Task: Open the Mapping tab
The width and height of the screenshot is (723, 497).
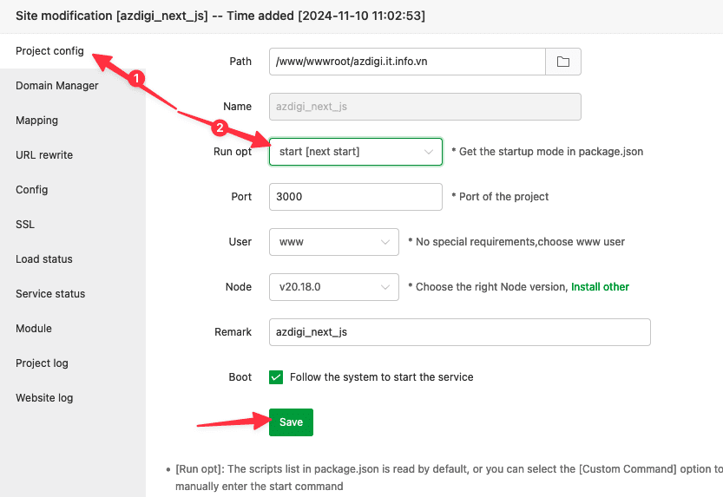Action: (x=36, y=121)
